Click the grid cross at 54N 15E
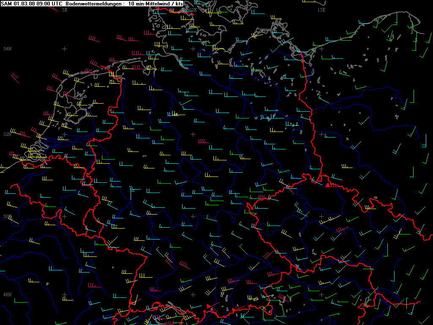Image resolution: width=433 pixels, height=325 pixels. click(x=321, y=49)
